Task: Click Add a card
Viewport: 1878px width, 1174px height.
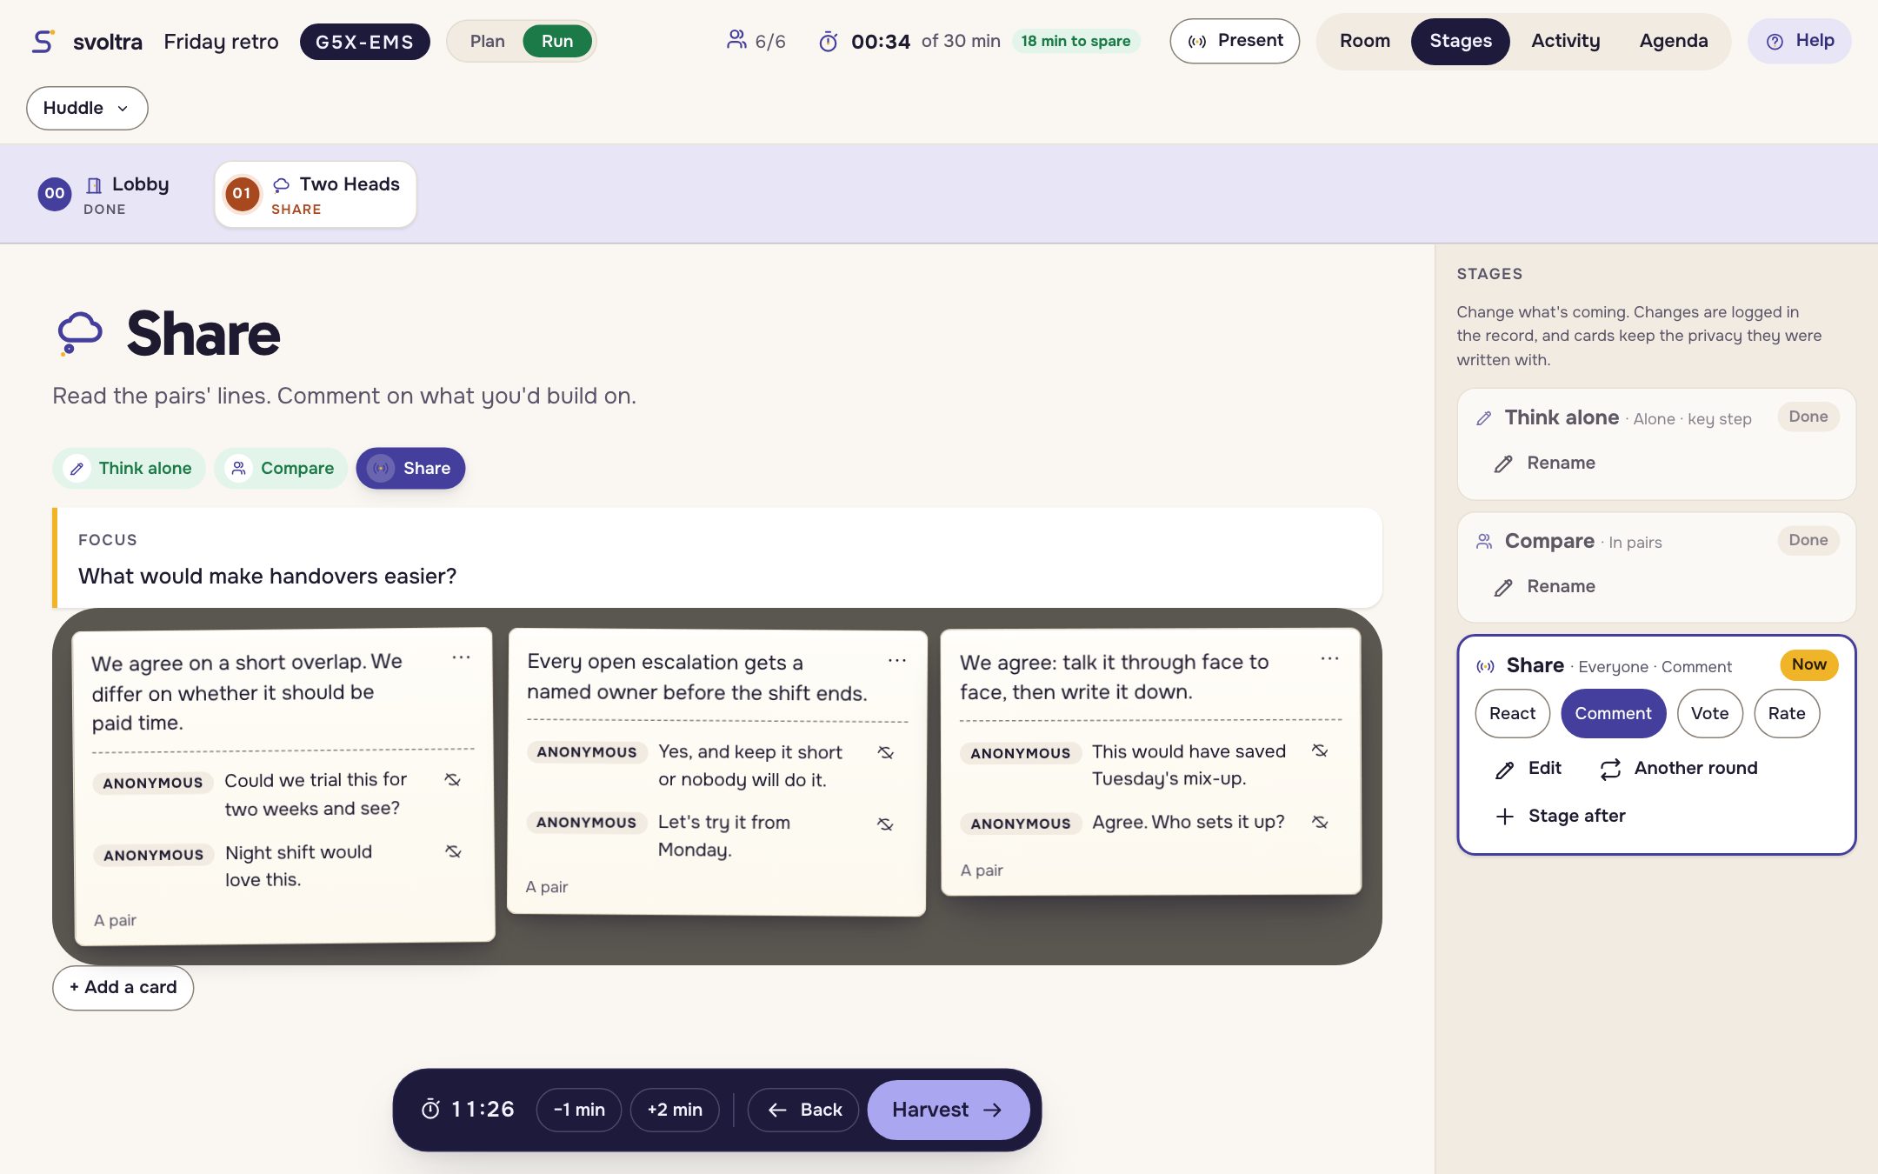Action: coord(123,987)
